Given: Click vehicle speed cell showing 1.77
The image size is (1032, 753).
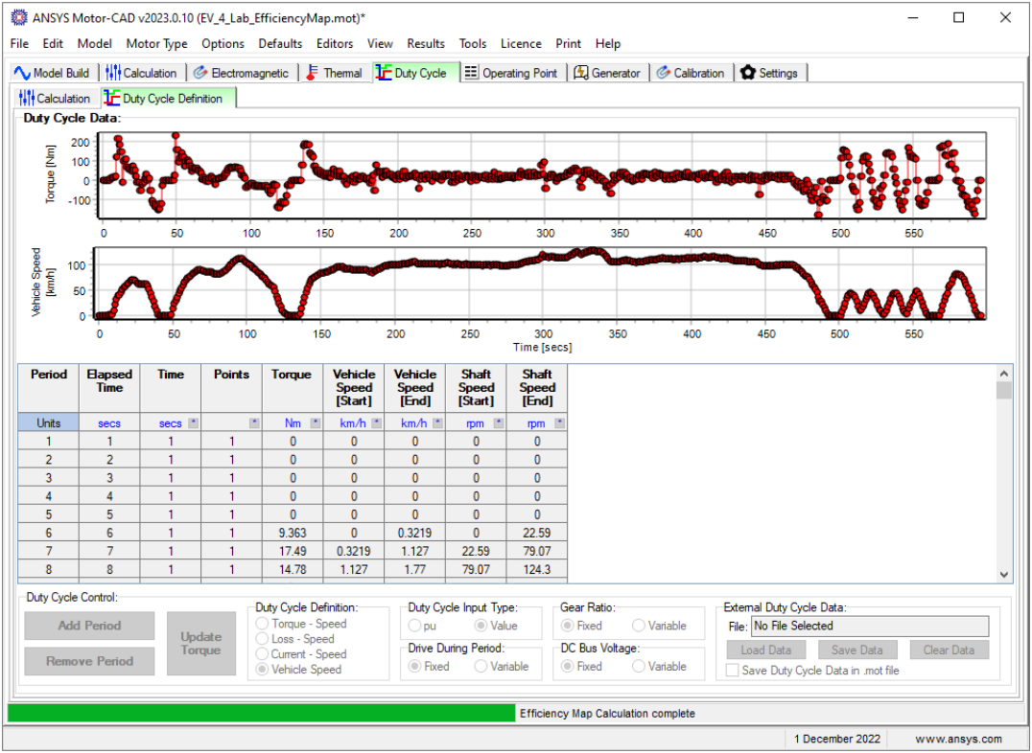Looking at the screenshot, I should (x=414, y=569).
